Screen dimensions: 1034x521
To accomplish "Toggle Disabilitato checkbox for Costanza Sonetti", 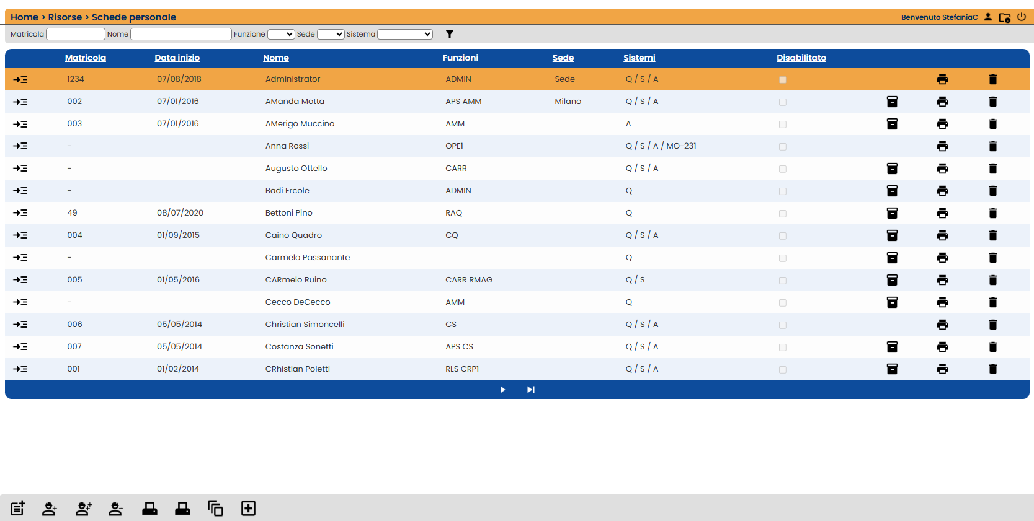I will click(x=783, y=348).
